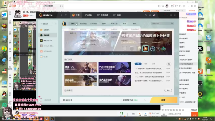This screenshot has height=121, width=215.
Task: Open the LOL剧情故事 news headline
Action: pos(149,69)
